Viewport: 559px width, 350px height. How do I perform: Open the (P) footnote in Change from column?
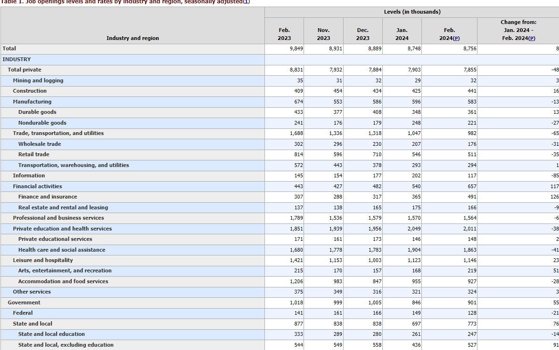click(532, 38)
